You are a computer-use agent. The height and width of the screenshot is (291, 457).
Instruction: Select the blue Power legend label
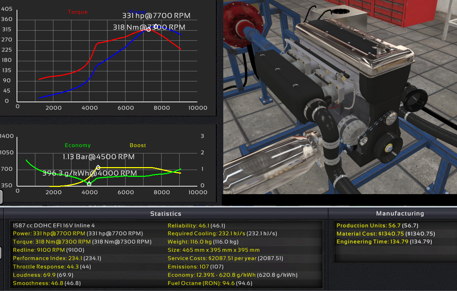pos(138,12)
